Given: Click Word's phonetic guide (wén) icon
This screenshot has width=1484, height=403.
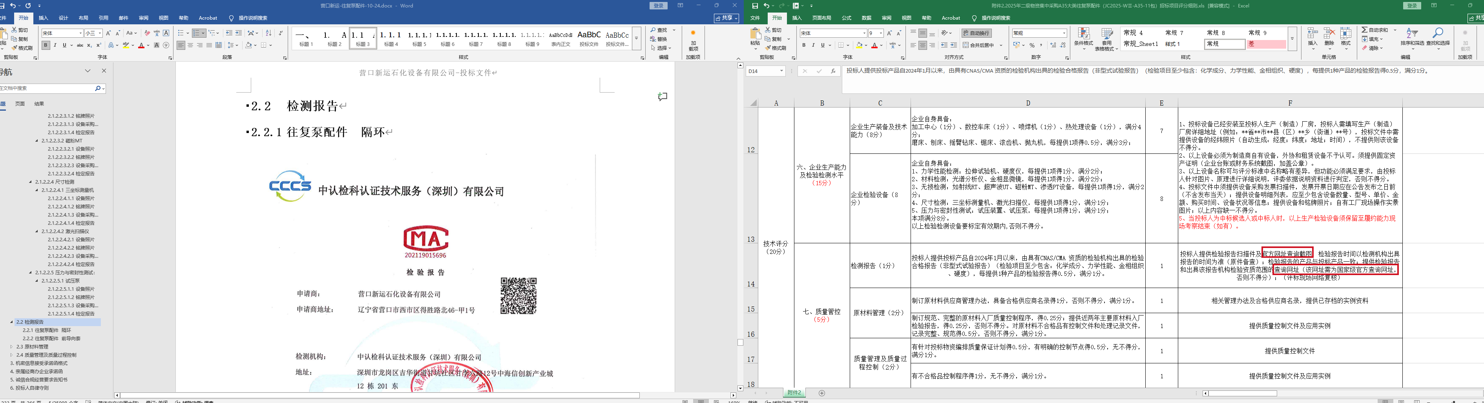Looking at the screenshot, I should pos(157,33).
